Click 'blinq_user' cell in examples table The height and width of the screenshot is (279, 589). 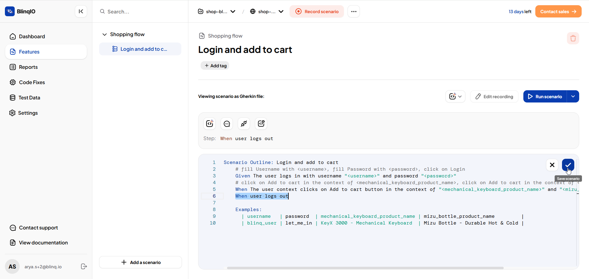coord(262,223)
